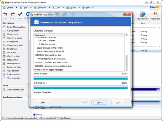The height and width of the screenshot is (121, 163).
Task: Click the View properties icon
Action: pos(4,78)
